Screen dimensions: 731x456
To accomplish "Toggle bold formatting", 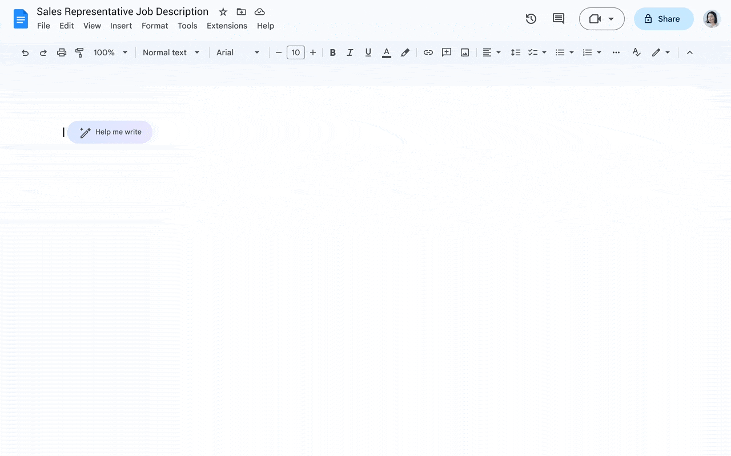I will (333, 52).
